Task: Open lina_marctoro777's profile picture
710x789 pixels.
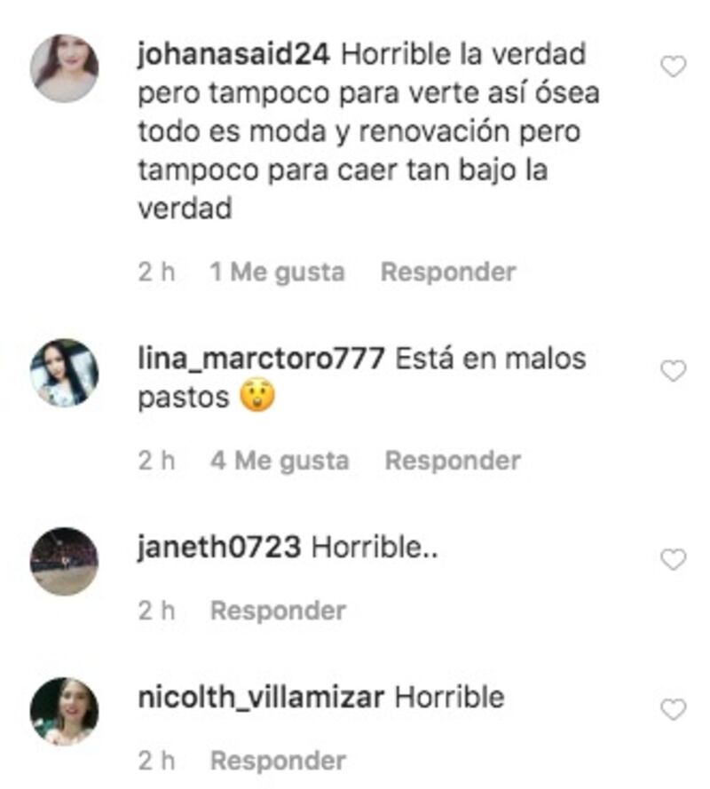Action: [64, 373]
